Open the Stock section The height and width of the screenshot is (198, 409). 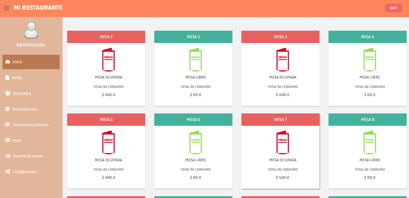(17, 141)
